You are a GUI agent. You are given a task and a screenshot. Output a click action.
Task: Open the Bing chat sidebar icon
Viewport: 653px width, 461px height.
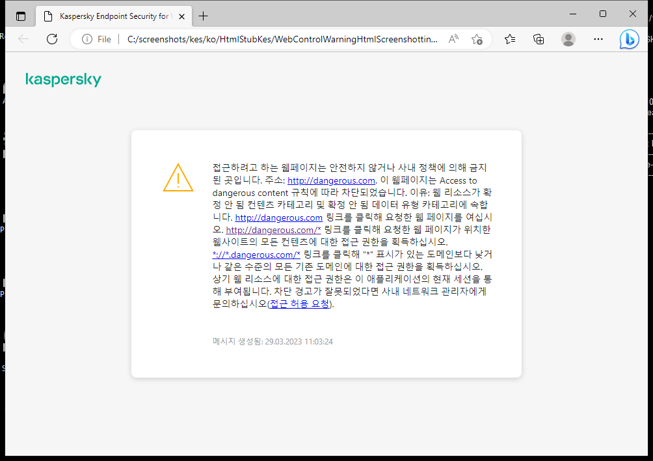pos(628,39)
